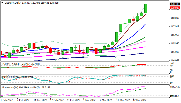
Task: Click the USDJPY,Daily chart title
Action: tap(11, 2)
